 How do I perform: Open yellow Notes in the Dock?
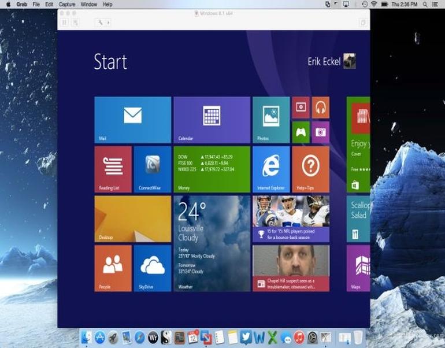(232, 338)
